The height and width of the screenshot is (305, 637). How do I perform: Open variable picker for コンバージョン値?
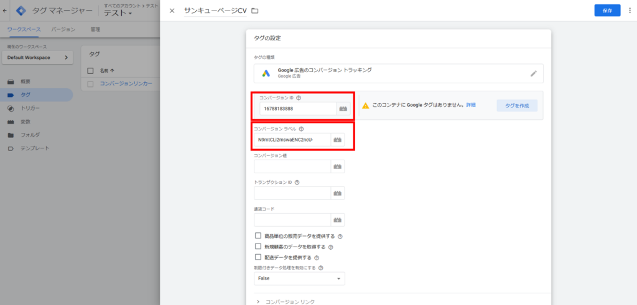point(338,166)
